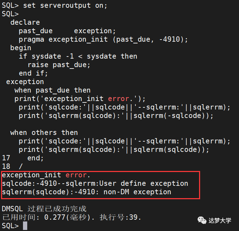
Task: Click the 'when past_due then' clause
Action: (52, 90)
